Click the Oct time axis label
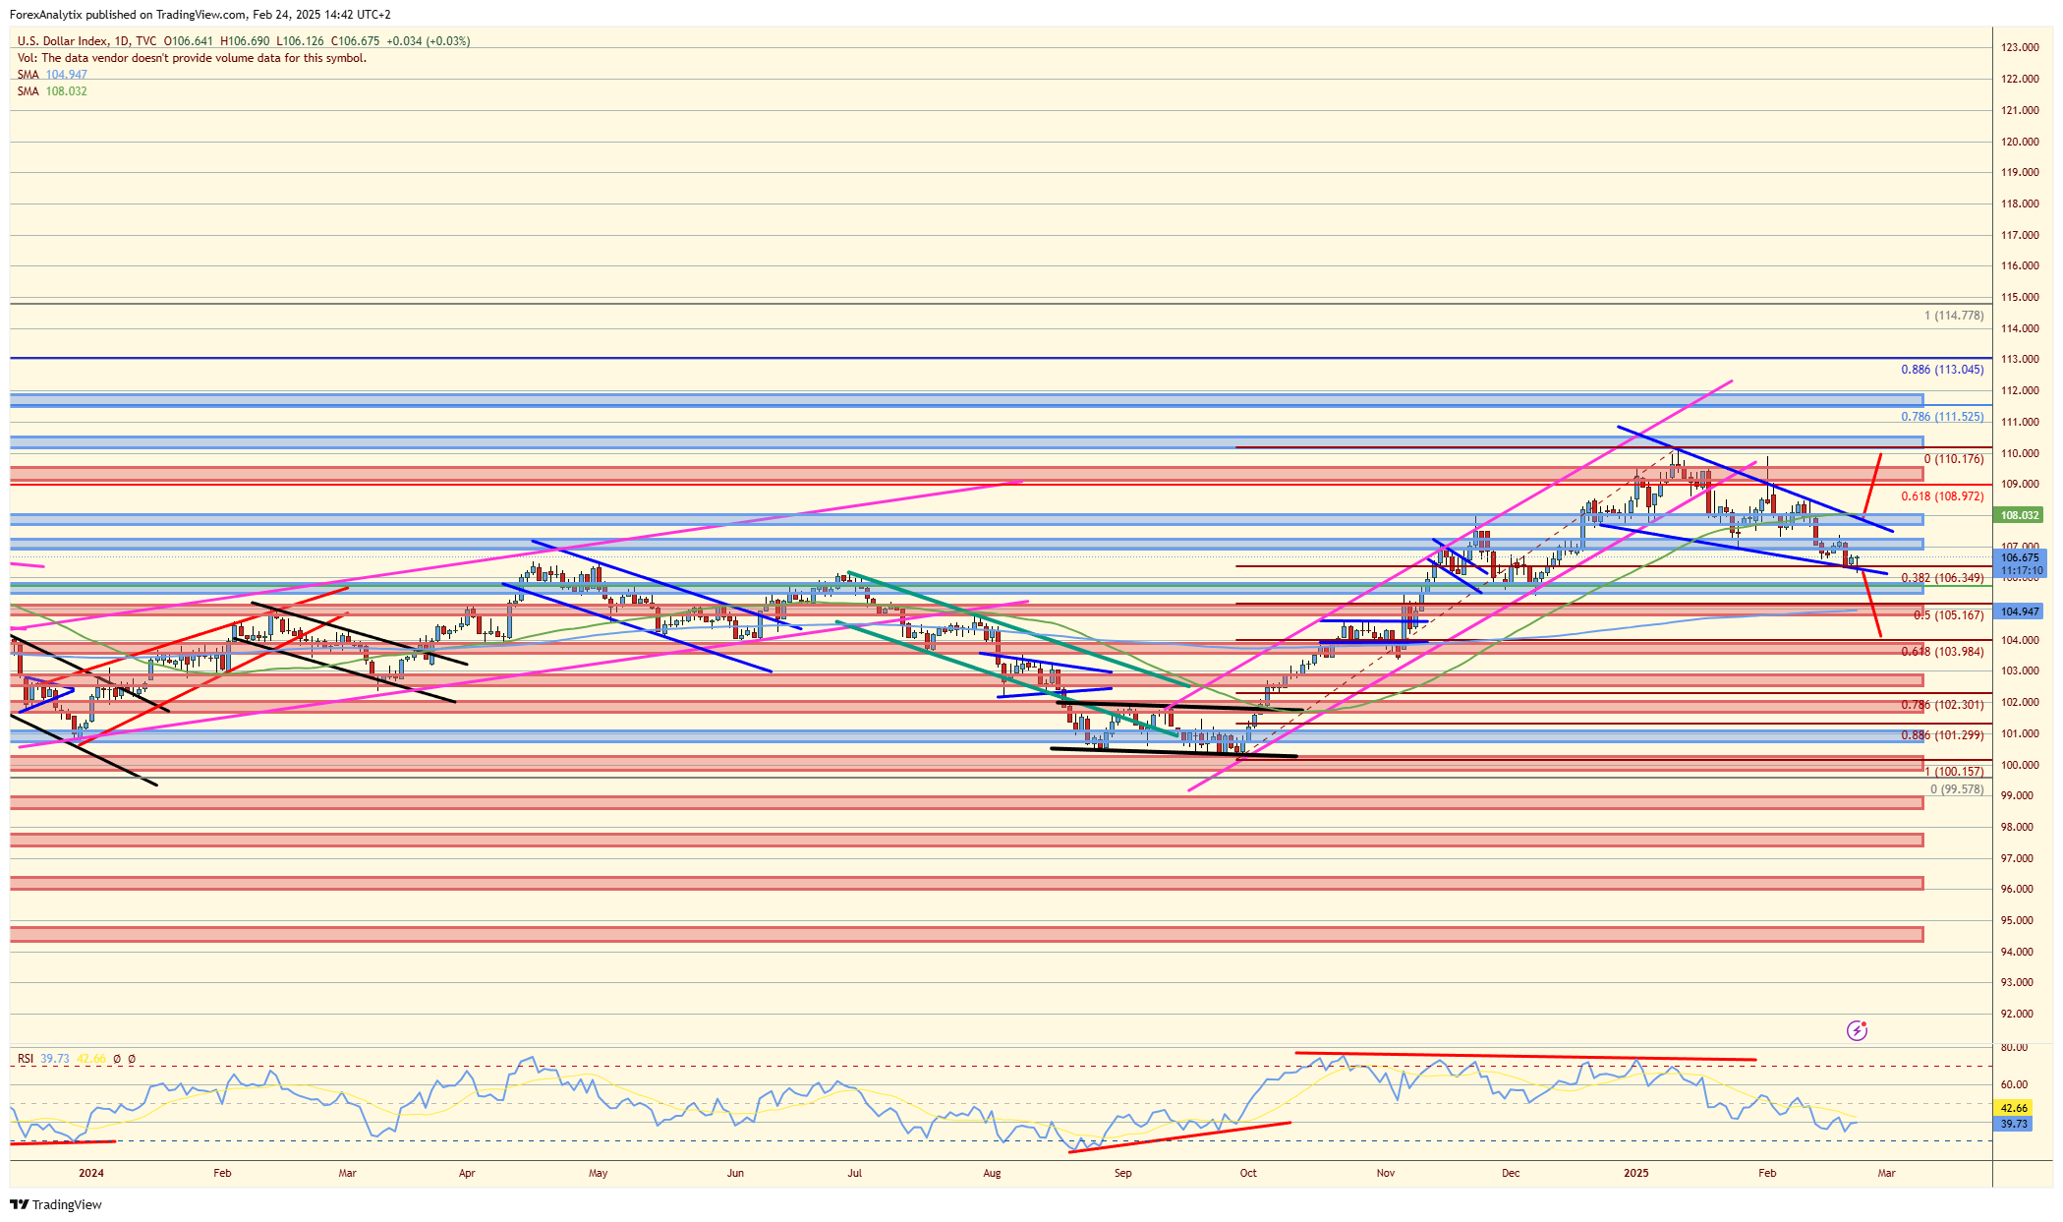 coord(1248,1173)
